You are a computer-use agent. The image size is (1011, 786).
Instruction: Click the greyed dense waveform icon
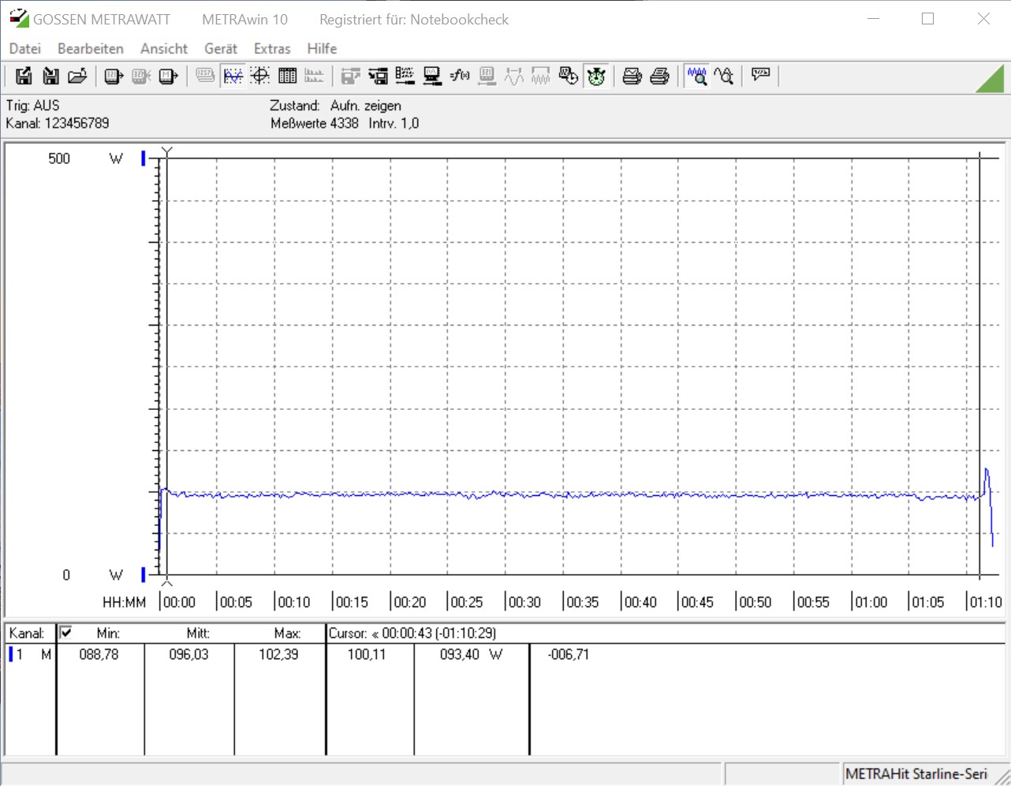tap(541, 76)
